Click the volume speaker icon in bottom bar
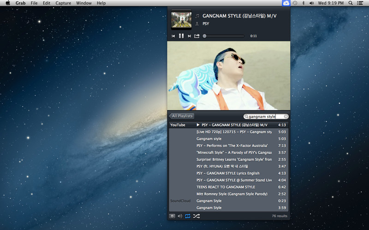 click(x=180, y=216)
